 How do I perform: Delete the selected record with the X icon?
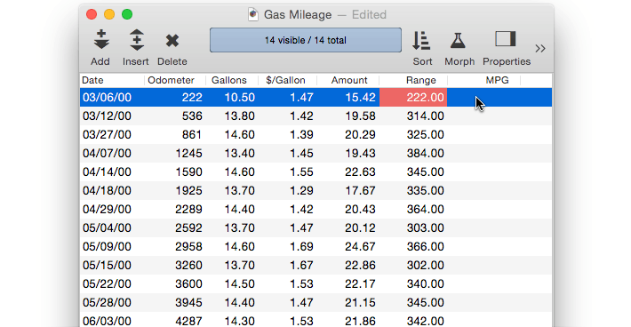coord(172,41)
